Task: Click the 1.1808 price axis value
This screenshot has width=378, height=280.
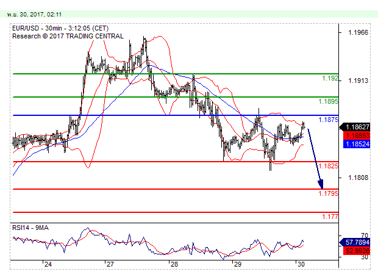Action: [358, 178]
